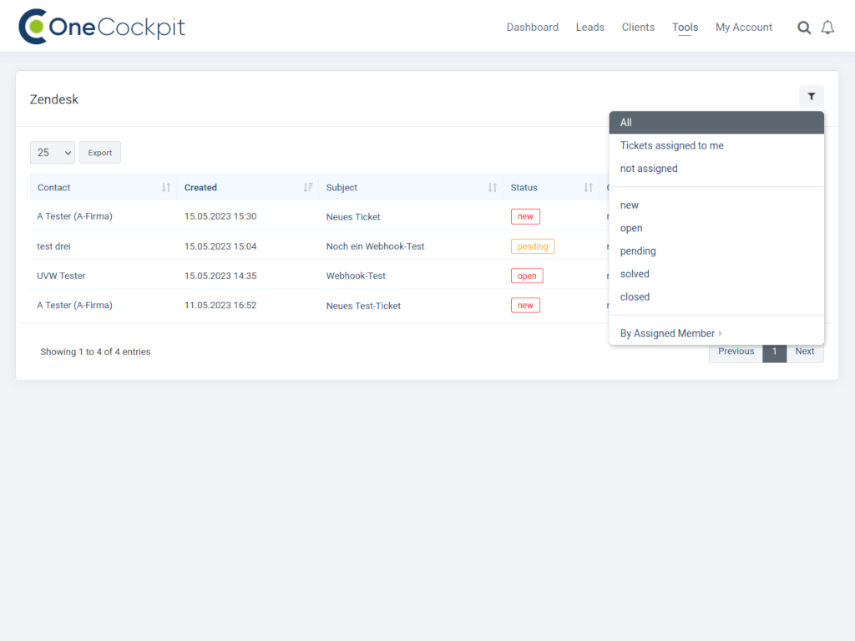This screenshot has width=855, height=641.
Task: Sort by Subject column sort icon
Action: pyautogui.click(x=493, y=188)
